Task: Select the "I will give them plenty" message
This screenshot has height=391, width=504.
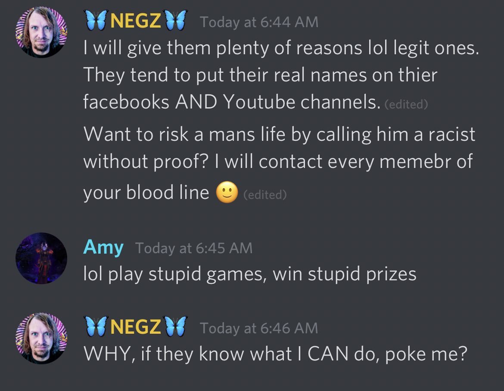Action: point(281,75)
